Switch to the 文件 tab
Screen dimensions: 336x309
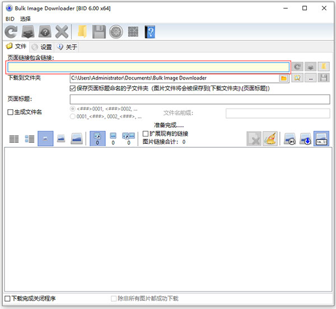pos(16,46)
